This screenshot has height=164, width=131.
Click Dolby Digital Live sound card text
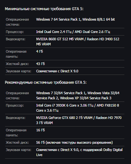coord(79,152)
